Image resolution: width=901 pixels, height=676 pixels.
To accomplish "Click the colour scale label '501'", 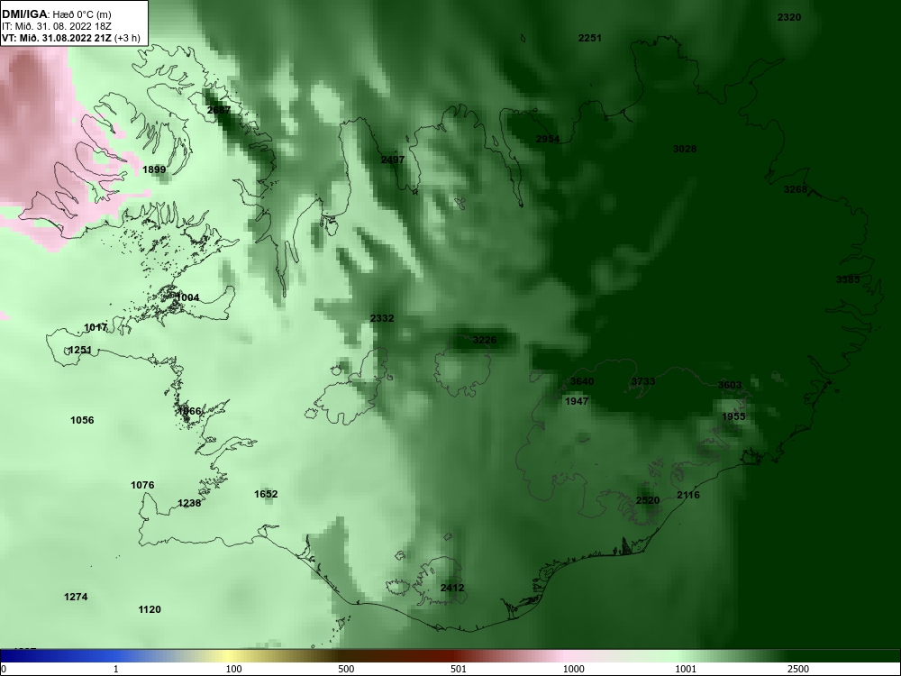I will click(458, 669).
